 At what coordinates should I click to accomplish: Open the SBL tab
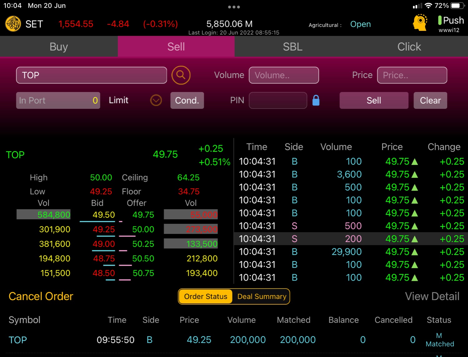293,46
